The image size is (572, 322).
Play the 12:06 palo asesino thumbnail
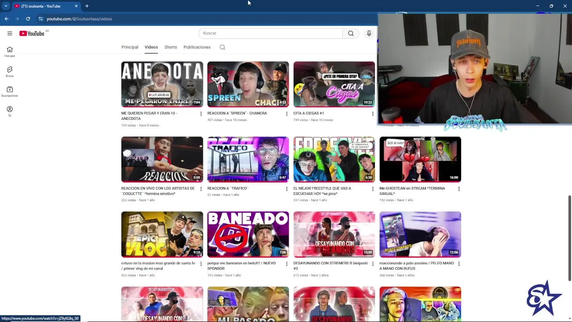click(x=420, y=234)
